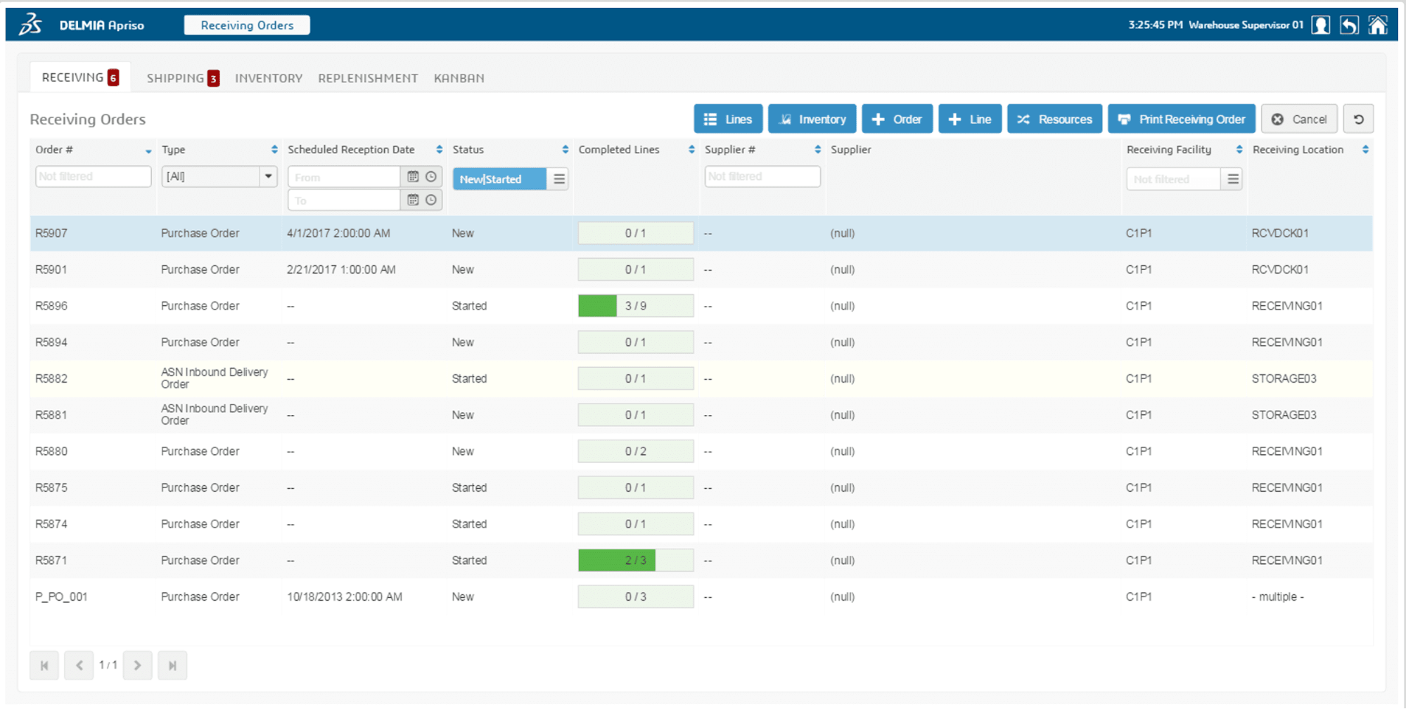This screenshot has width=1406, height=709.
Task: Toggle sort on Receiving Location column
Action: click(x=1365, y=150)
